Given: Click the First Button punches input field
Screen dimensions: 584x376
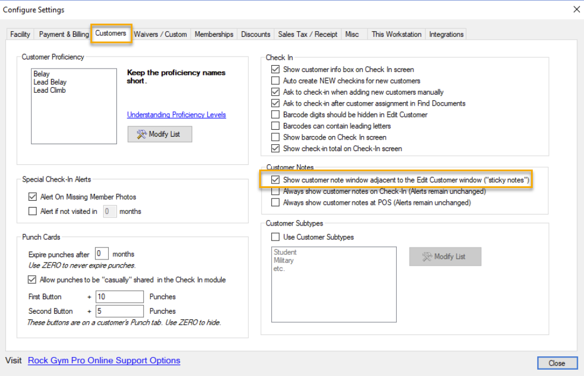Looking at the screenshot, I should coord(119,297).
